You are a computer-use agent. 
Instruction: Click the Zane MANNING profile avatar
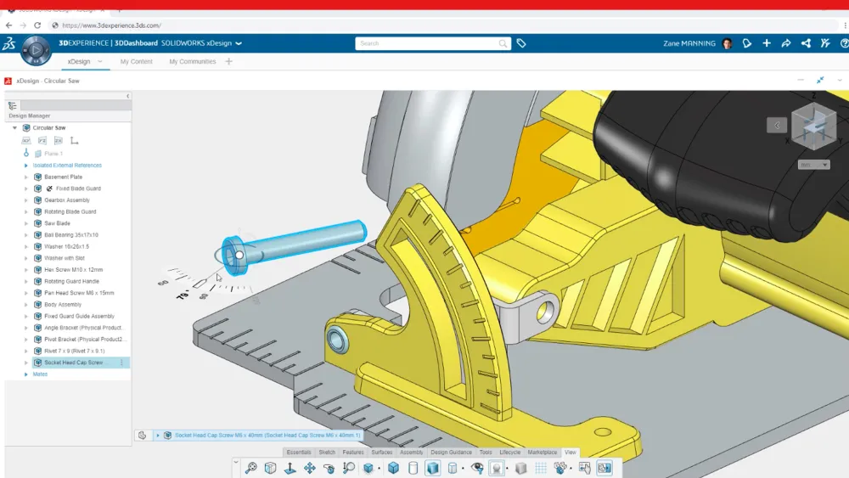[x=728, y=43]
